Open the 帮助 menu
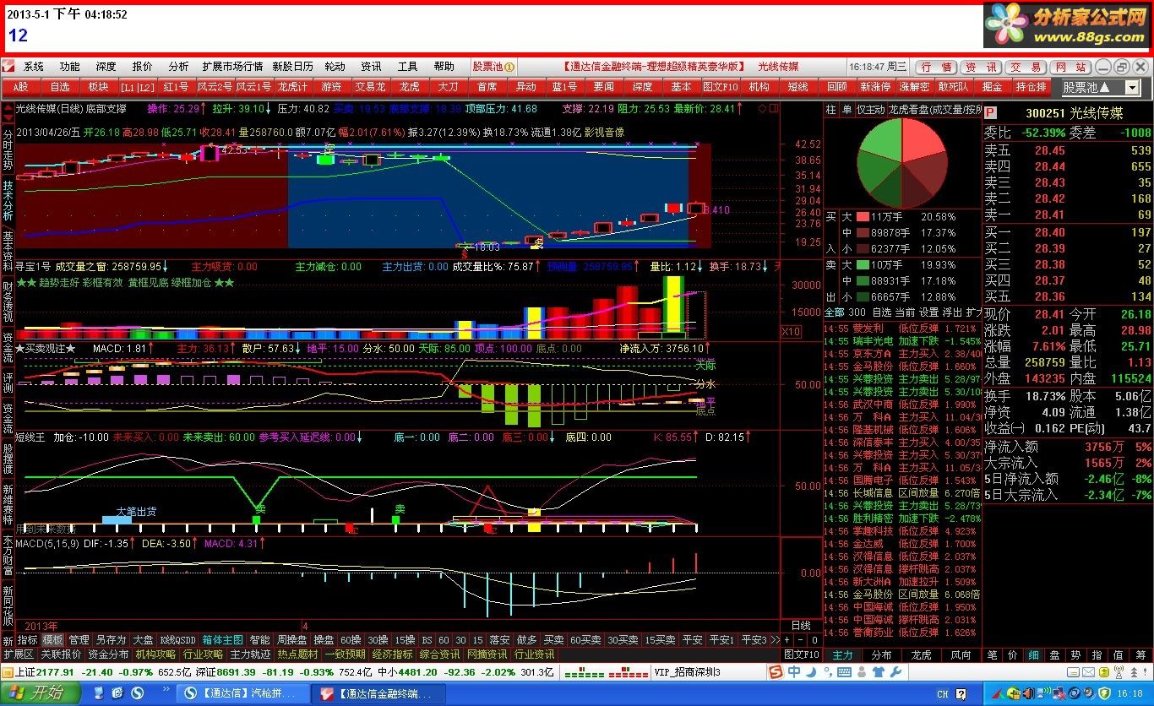 coord(444,67)
